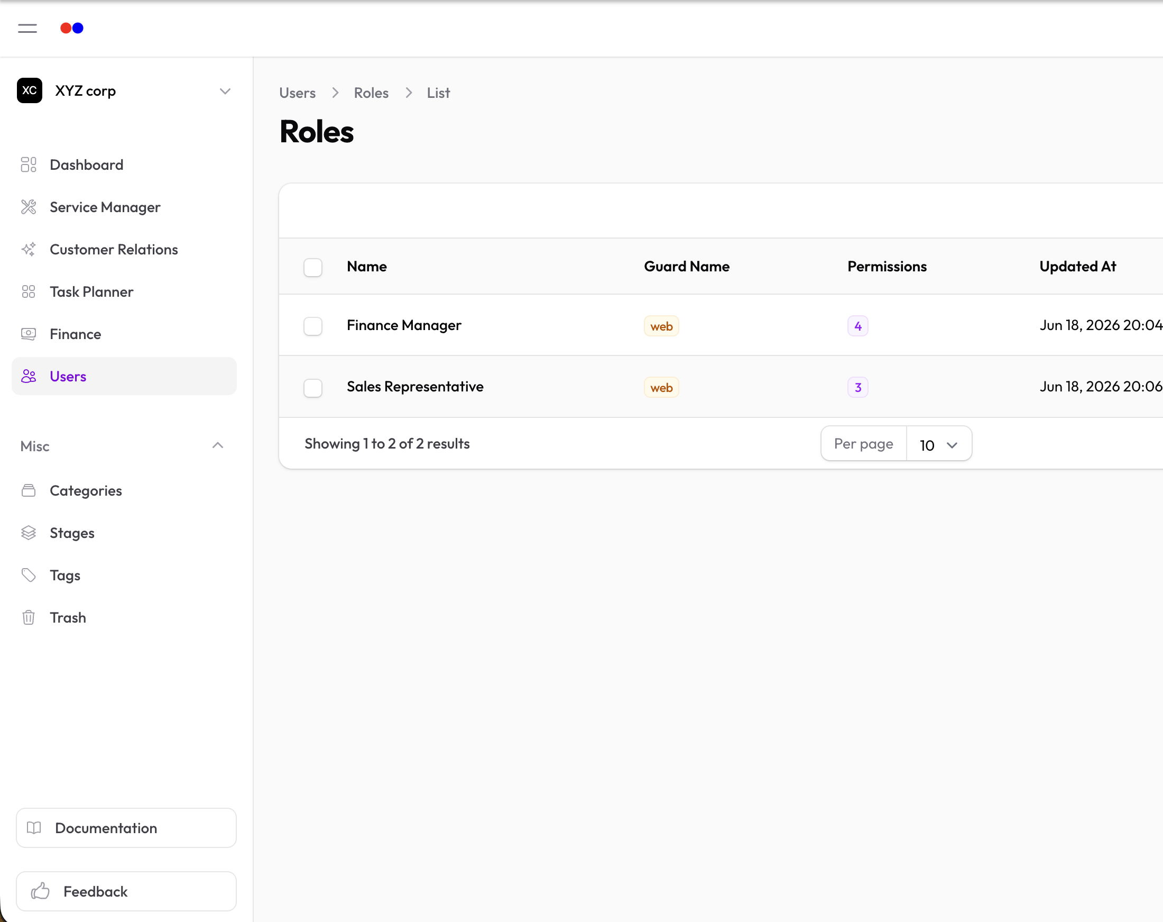
Task: Open the Task Planner page
Action: click(124, 292)
